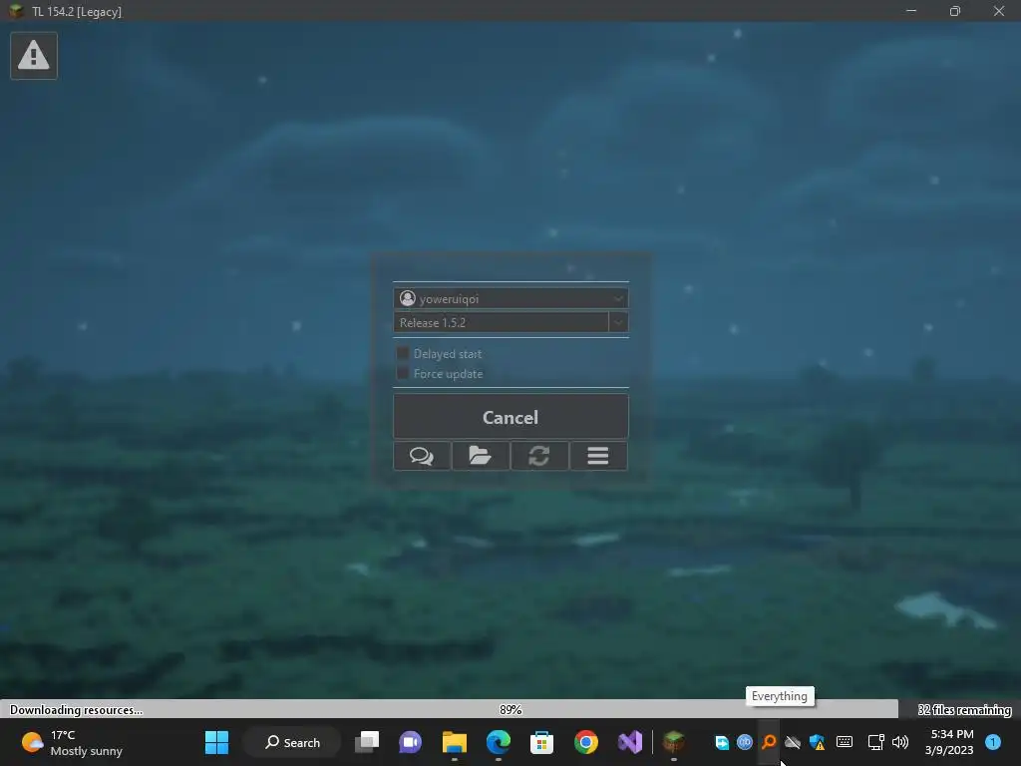Launch Google Chrome from the taskbar

click(586, 742)
